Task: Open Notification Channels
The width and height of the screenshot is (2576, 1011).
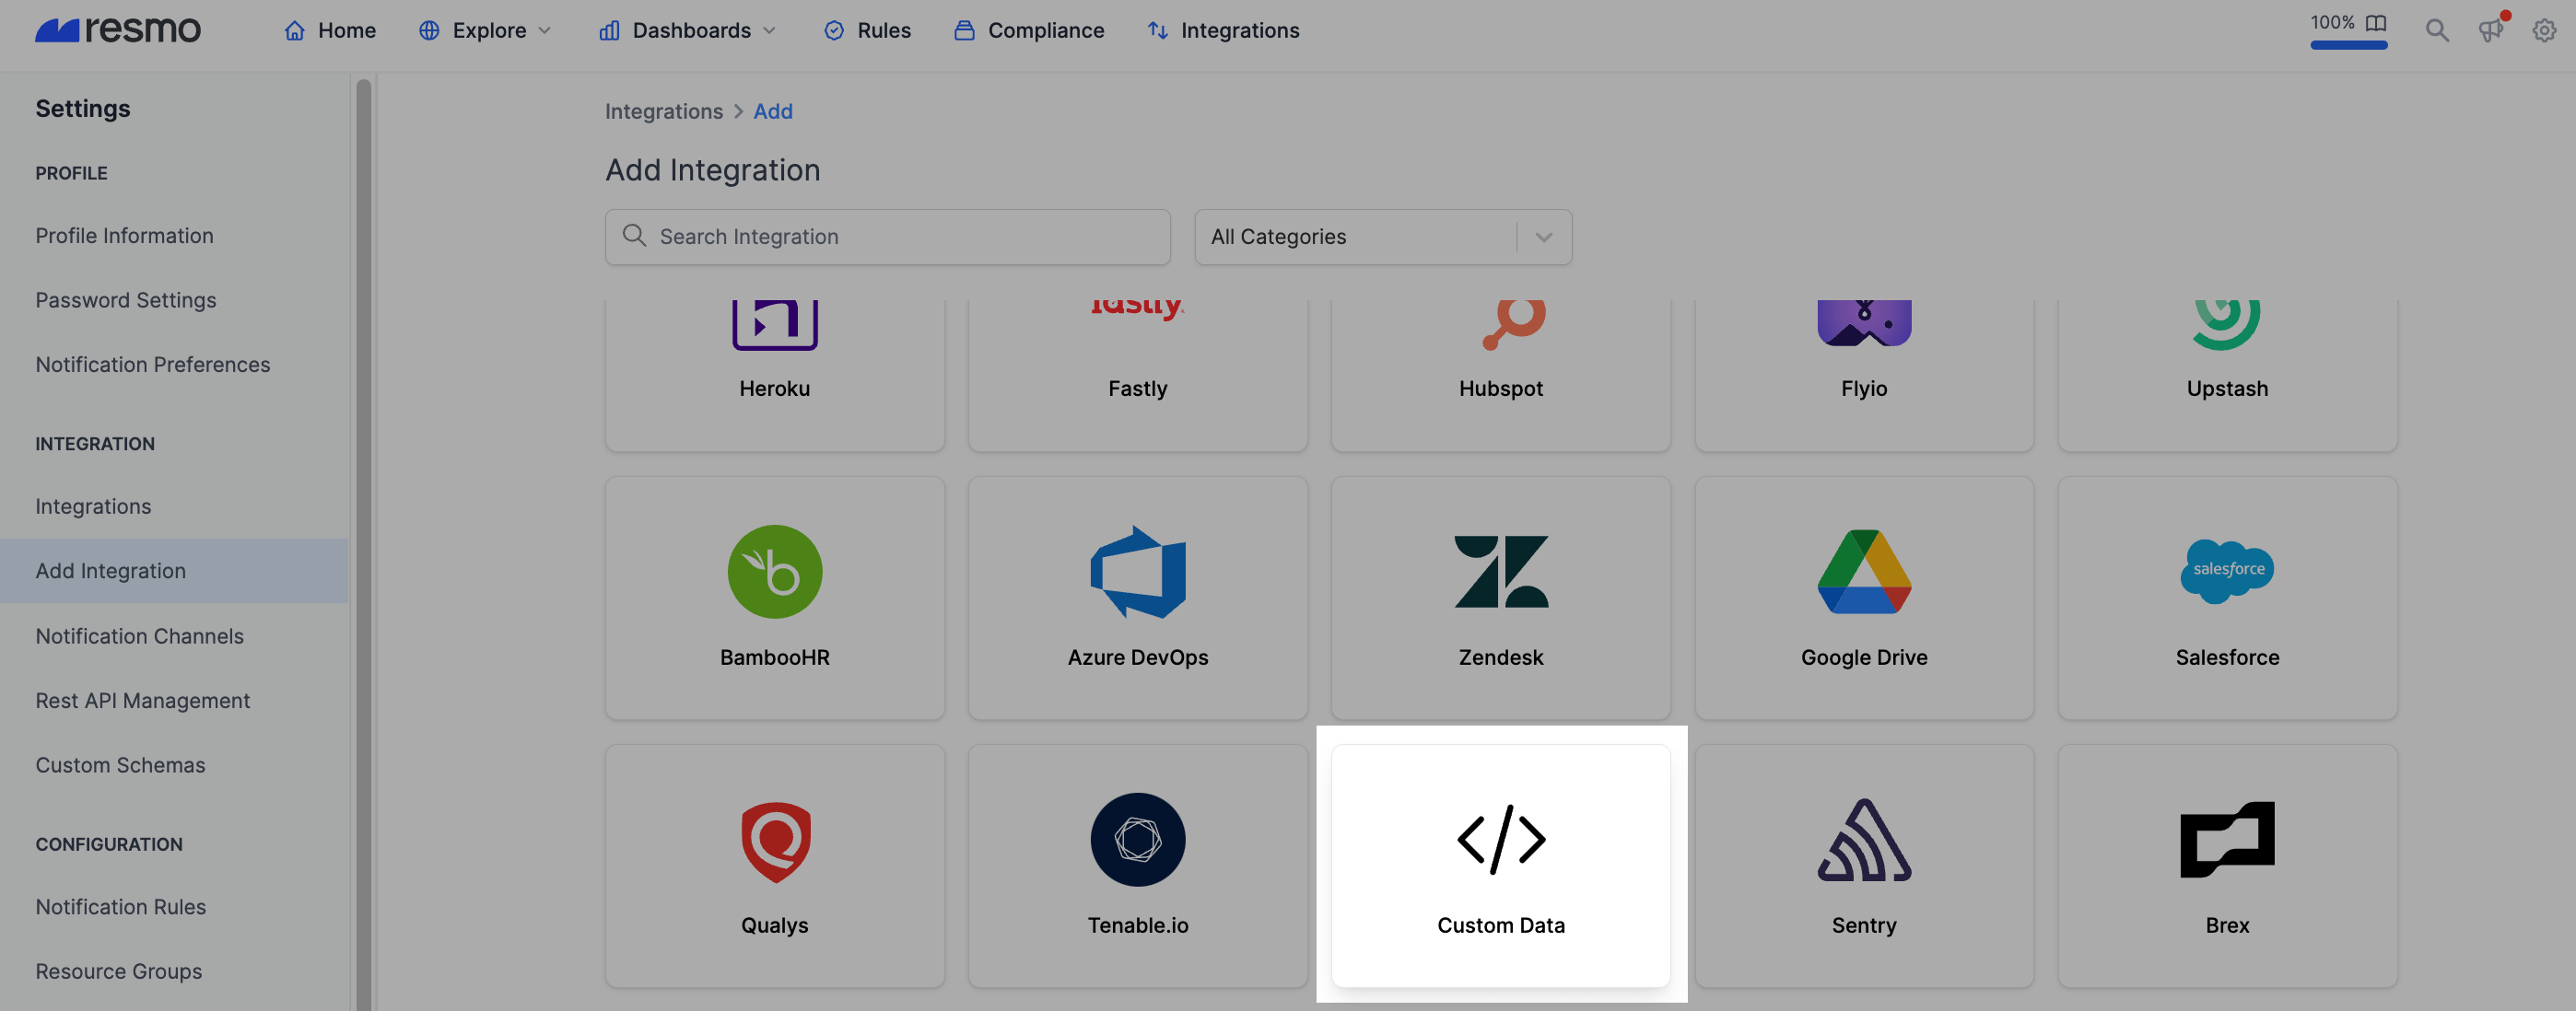Action: [140, 635]
